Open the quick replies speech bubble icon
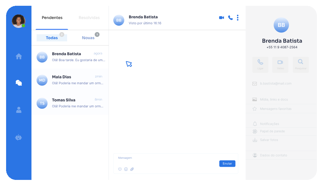The image size is (323, 186). tap(120, 169)
